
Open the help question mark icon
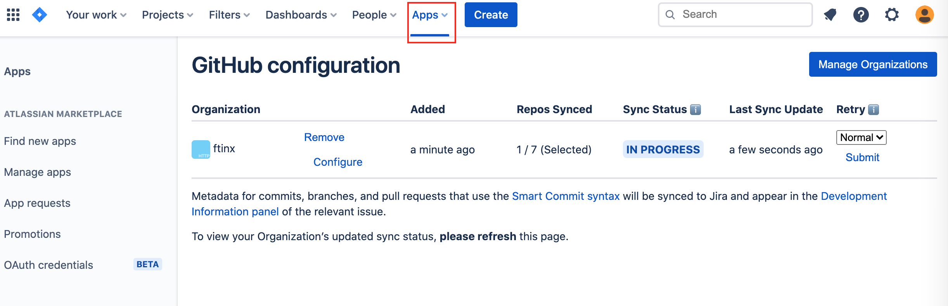coord(861,15)
